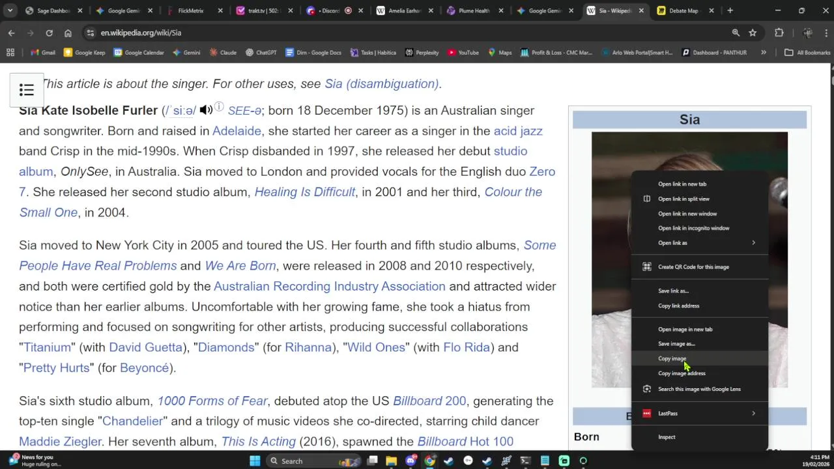
Task: Toggle the Wikipedia table of contents sidebar
Action: (27, 90)
